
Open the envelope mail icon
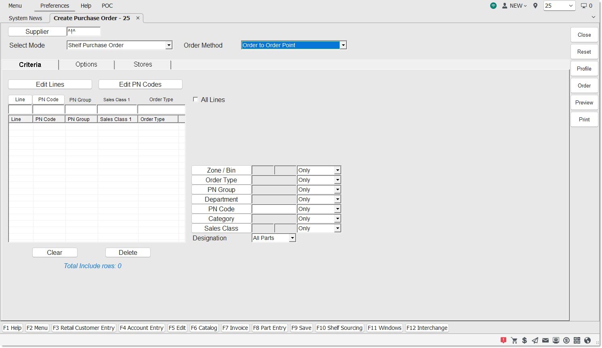(545, 340)
